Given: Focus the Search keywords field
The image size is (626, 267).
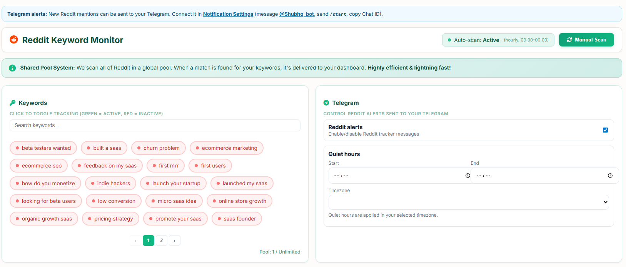Looking at the screenshot, I should [155, 125].
